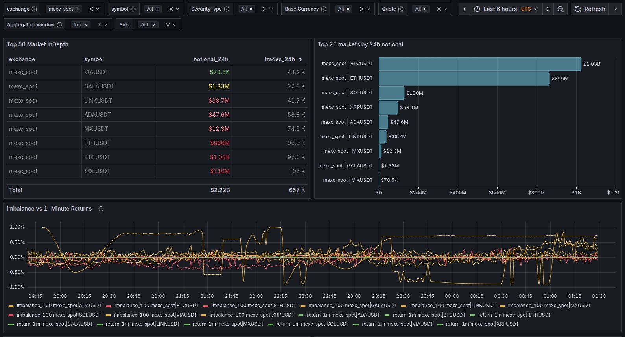The image size is (625, 337).
Task: Click the Top 50 Market InDepth panel title
Action: [37, 44]
